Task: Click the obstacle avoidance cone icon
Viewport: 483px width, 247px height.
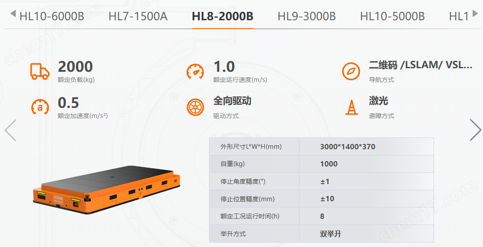Action: point(352,107)
